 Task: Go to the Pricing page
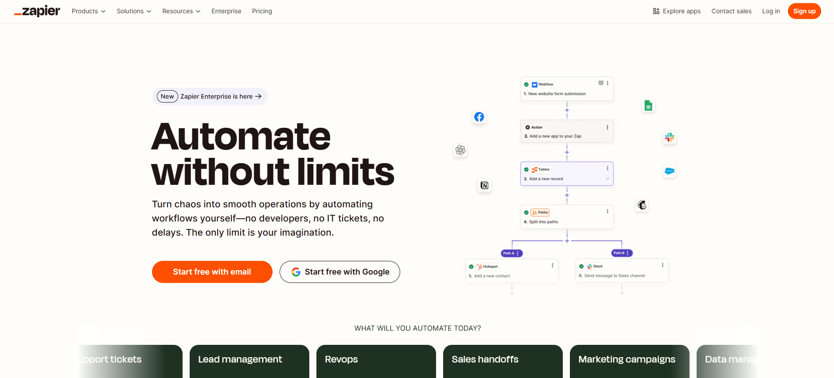[262, 11]
